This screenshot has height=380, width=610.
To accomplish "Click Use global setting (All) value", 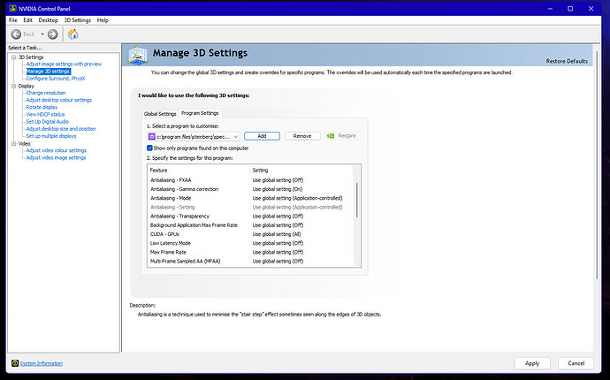I will (x=277, y=234).
